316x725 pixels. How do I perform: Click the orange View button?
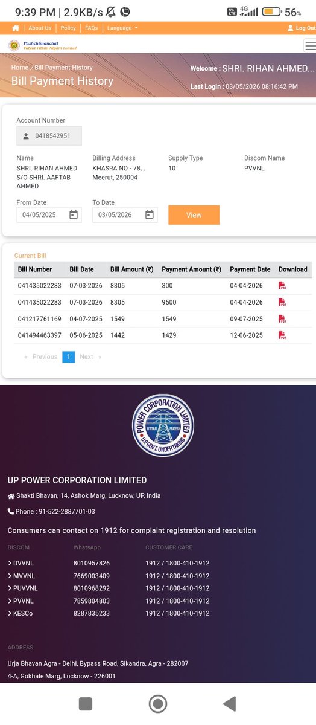click(194, 215)
